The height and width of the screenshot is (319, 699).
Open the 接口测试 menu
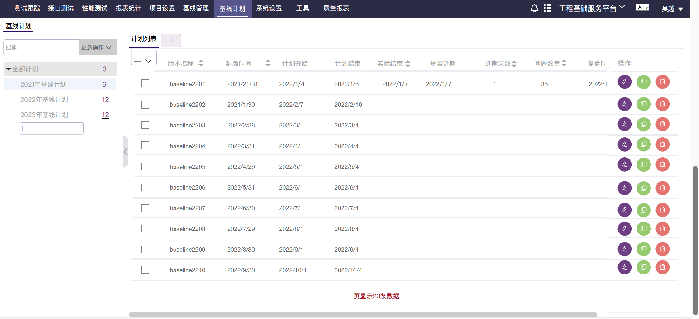[x=61, y=8]
